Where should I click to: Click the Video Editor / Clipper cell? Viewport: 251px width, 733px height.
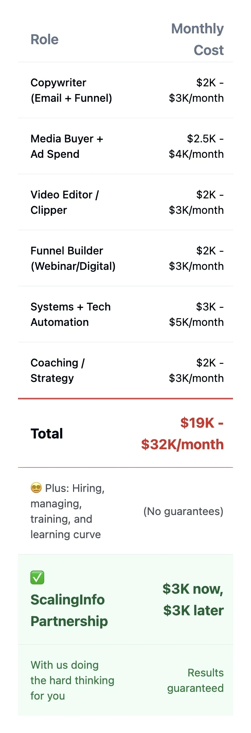(x=65, y=202)
